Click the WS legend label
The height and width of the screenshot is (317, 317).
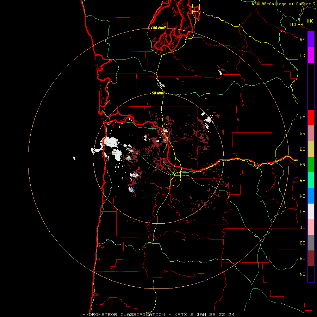pyautogui.click(x=302, y=196)
